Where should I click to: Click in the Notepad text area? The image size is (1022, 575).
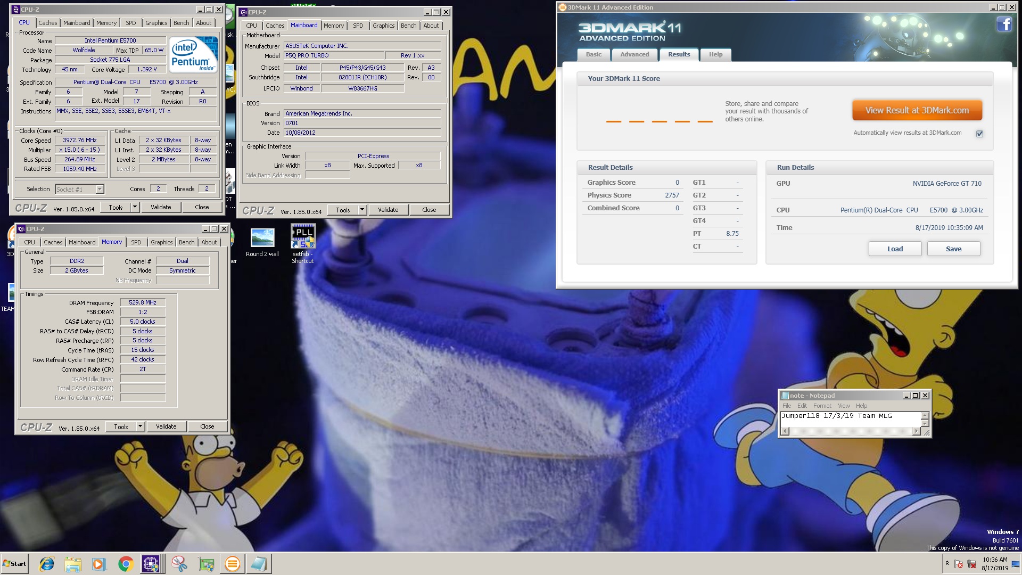click(850, 419)
